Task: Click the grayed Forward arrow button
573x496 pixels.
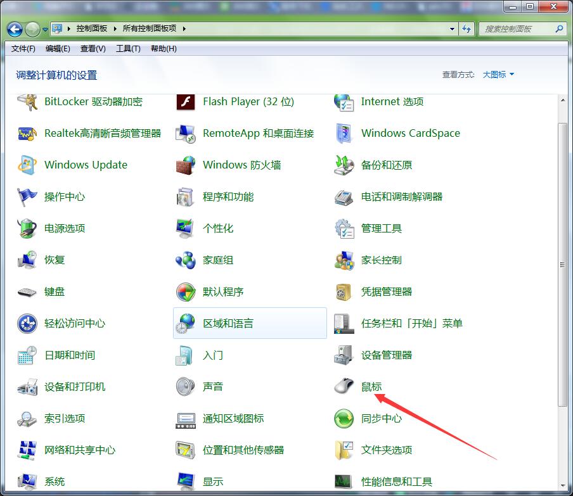Action: tap(32, 29)
